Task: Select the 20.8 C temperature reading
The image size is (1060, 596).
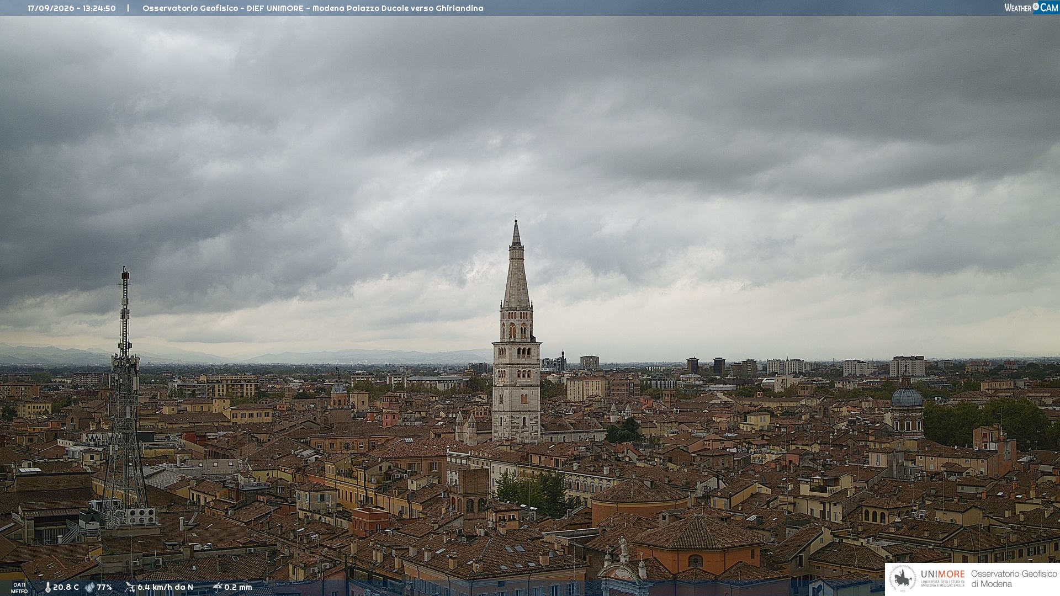Action: coord(66,587)
